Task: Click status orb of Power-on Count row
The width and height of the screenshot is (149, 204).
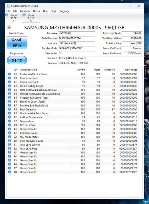Action: (9, 82)
